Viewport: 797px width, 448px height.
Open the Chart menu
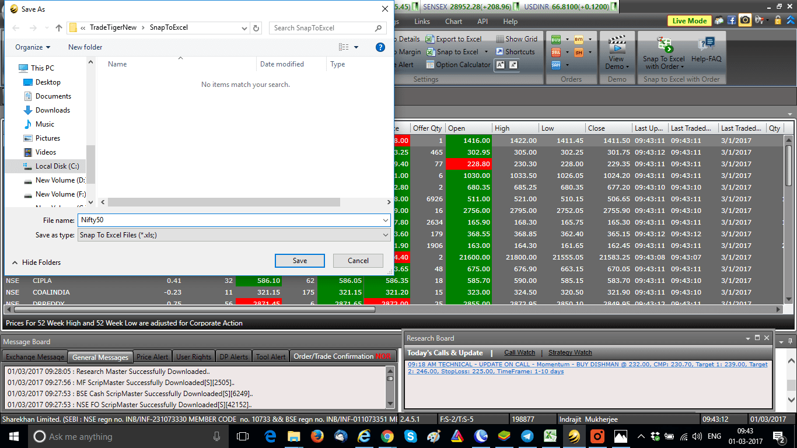[453, 22]
